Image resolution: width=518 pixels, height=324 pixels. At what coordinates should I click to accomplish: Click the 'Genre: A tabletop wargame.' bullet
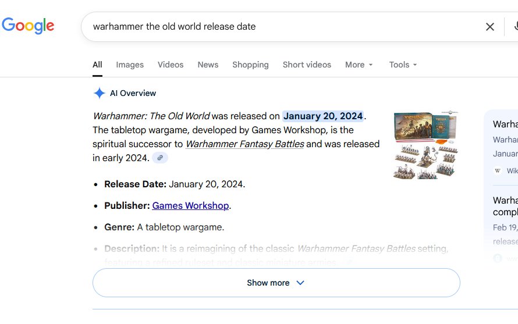tap(164, 227)
